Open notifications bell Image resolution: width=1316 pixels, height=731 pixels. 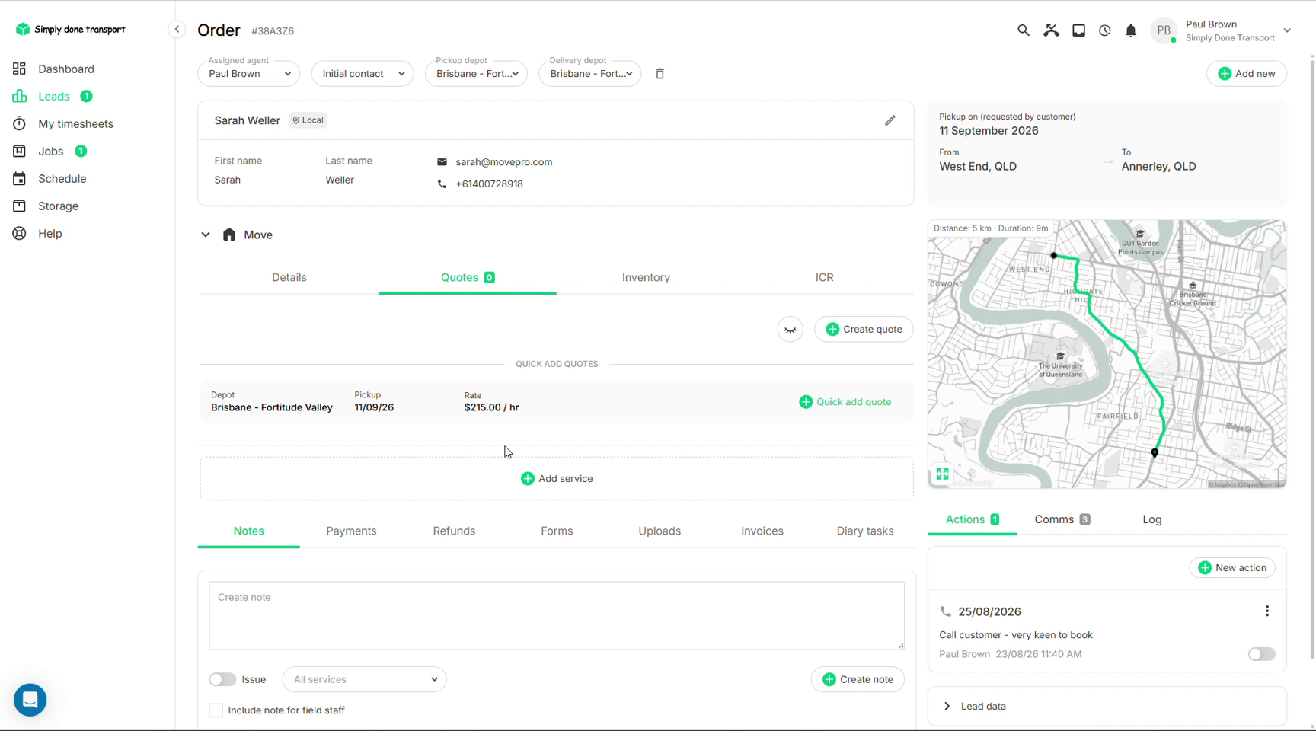click(x=1131, y=30)
